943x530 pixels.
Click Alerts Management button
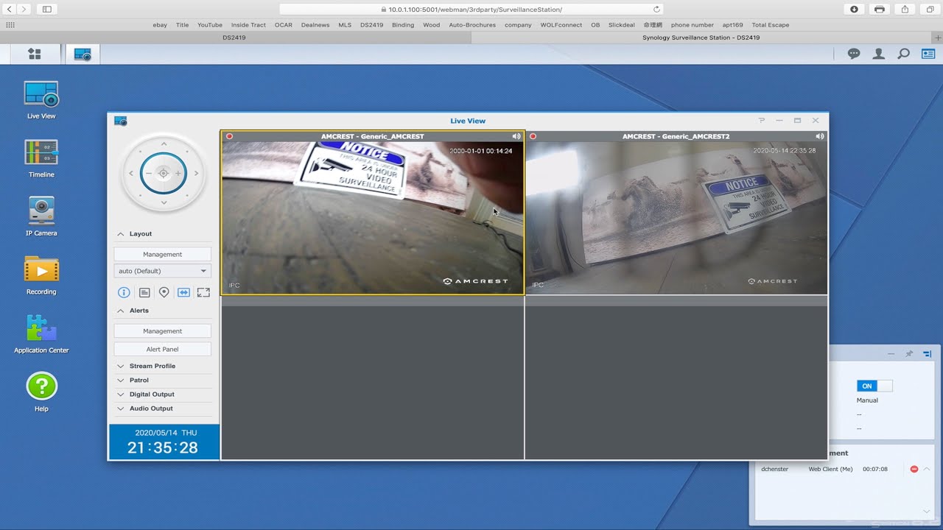pyautogui.click(x=163, y=331)
